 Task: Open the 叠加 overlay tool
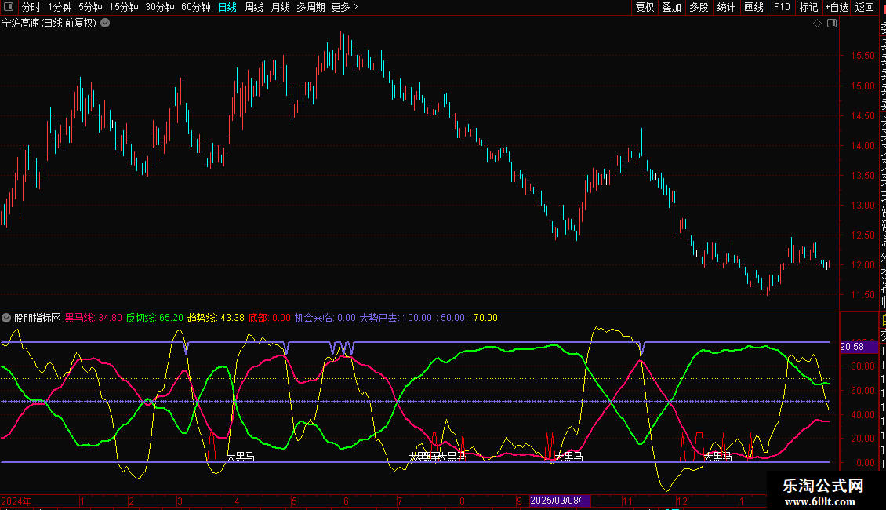(671, 7)
